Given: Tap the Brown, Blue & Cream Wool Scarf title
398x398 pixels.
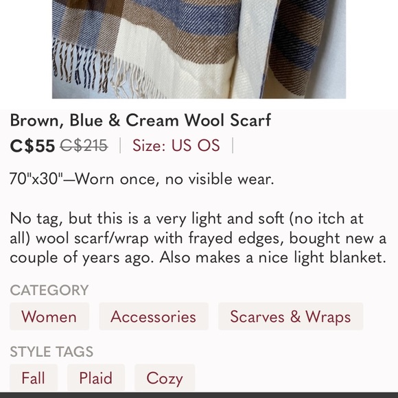Looking at the screenshot, I should [x=141, y=120].
